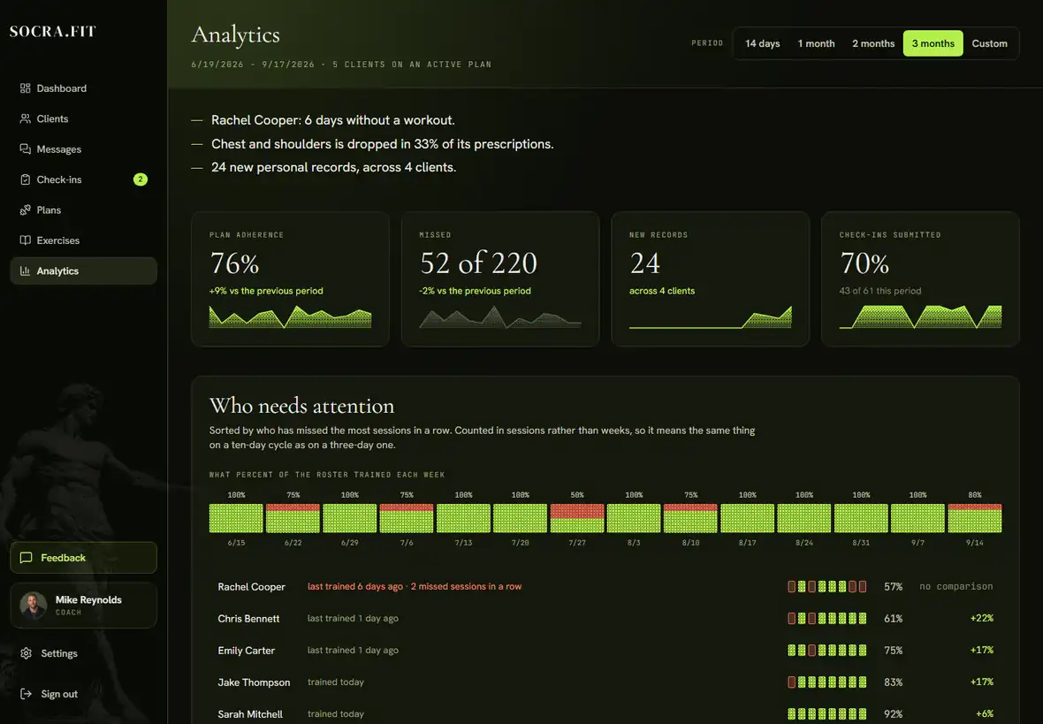Click Sign out
Viewport: 1043px width, 724px height.
click(x=83, y=694)
